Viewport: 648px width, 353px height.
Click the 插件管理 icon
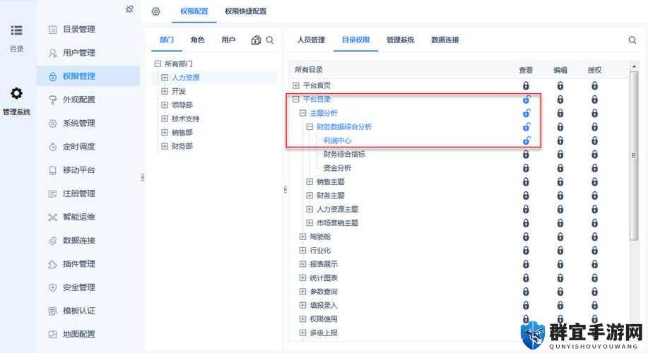coord(52,264)
